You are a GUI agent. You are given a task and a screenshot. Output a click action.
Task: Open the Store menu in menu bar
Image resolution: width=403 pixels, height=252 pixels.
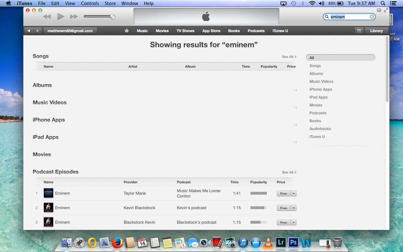click(110, 3)
